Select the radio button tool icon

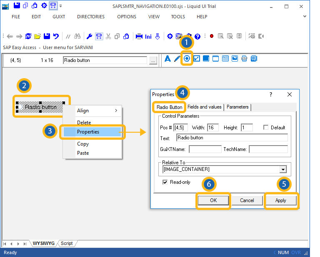pyautogui.click(x=187, y=59)
